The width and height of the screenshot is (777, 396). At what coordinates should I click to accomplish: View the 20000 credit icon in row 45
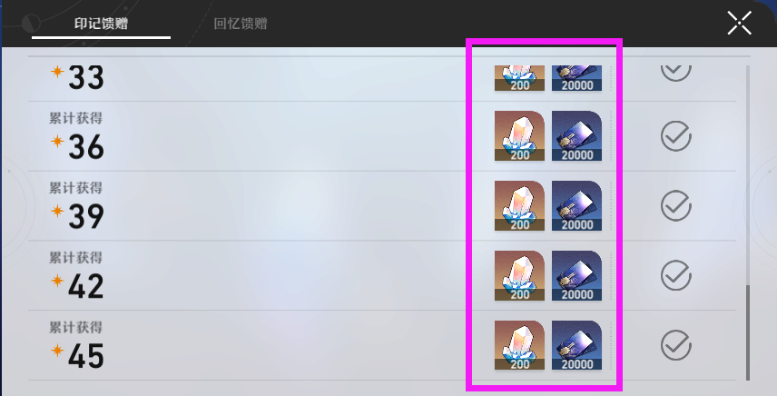pyautogui.click(x=576, y=345)
